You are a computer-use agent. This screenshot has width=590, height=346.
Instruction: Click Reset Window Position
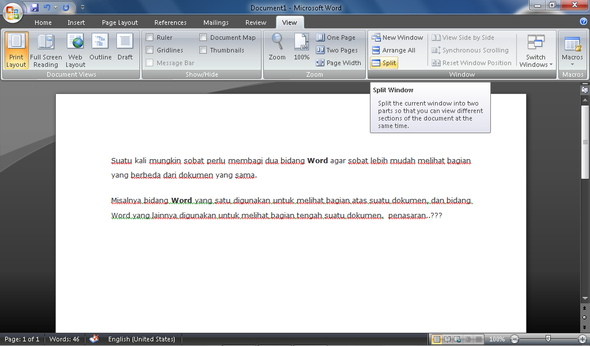point(471,63)
